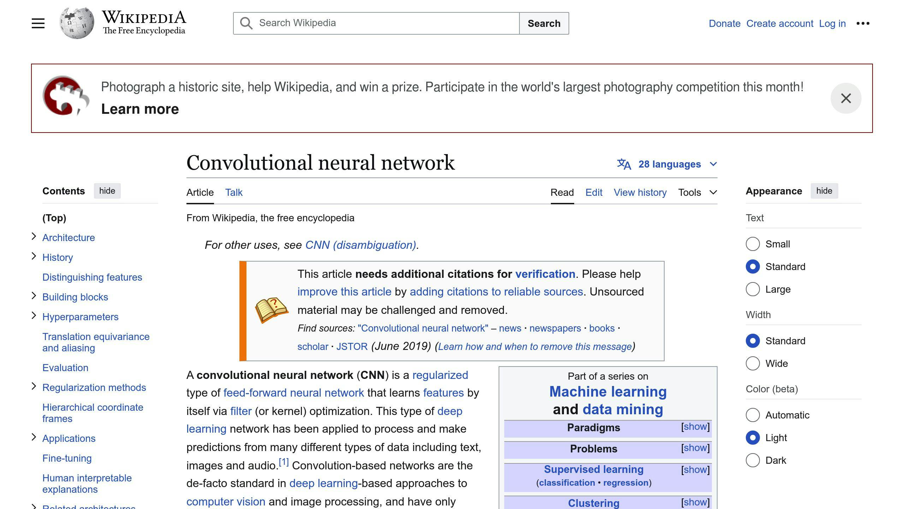Click the Wikipedia globe logo
The height and width of the screenshot is (509, 904).
77,23
